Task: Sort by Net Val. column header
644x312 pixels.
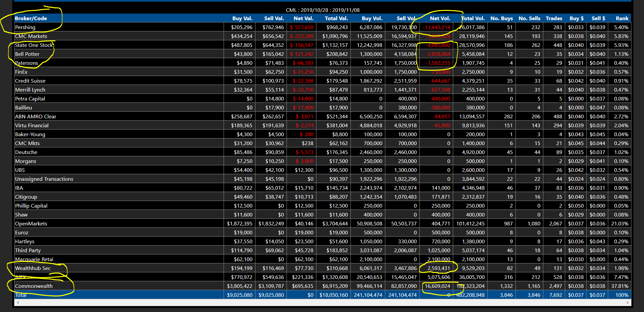Action: (x=303, y=19)
